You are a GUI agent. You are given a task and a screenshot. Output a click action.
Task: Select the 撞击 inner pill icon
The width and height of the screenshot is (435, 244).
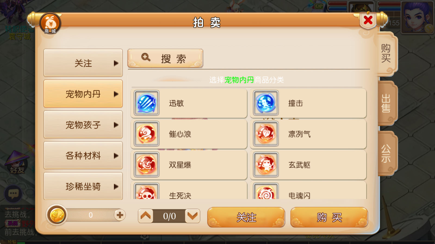click(266, 103)
